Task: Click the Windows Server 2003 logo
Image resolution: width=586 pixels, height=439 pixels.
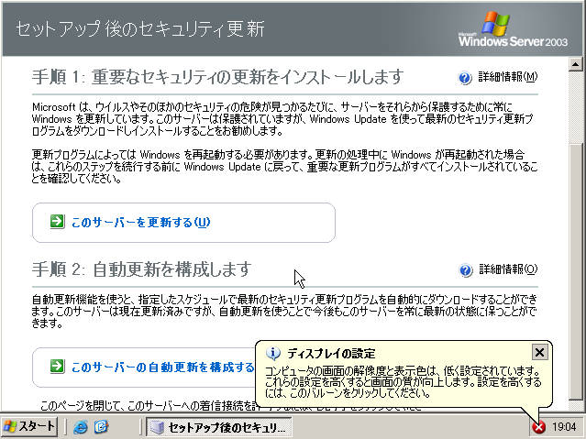Action: click(x=513, y=29)
